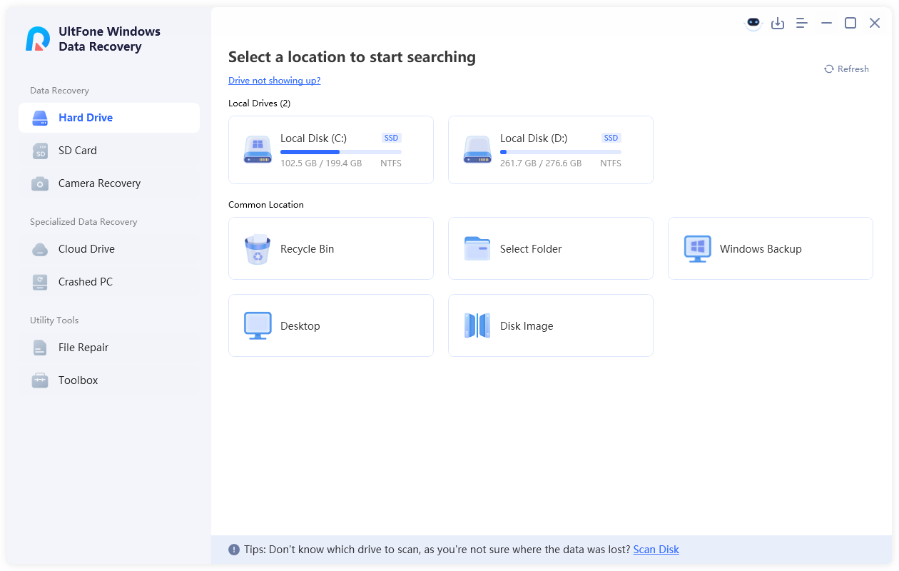899x571 pixels.
Task: Choose the Desktop scan location
Action: [x=330, y=325]
